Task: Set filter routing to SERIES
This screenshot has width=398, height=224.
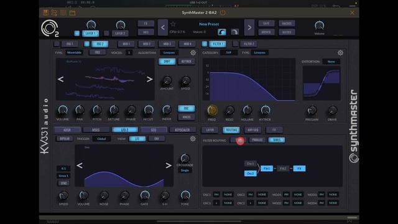Action: pyautogui.click(x=276, y=140)
